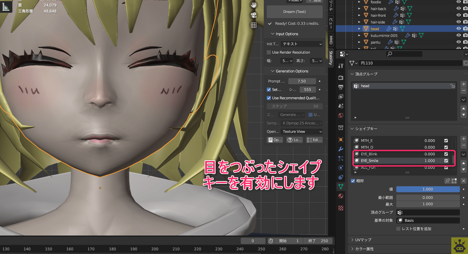468x254 pixels.
Task: Open the View Layer properties tab icon
Action: (x=341, y=96)
